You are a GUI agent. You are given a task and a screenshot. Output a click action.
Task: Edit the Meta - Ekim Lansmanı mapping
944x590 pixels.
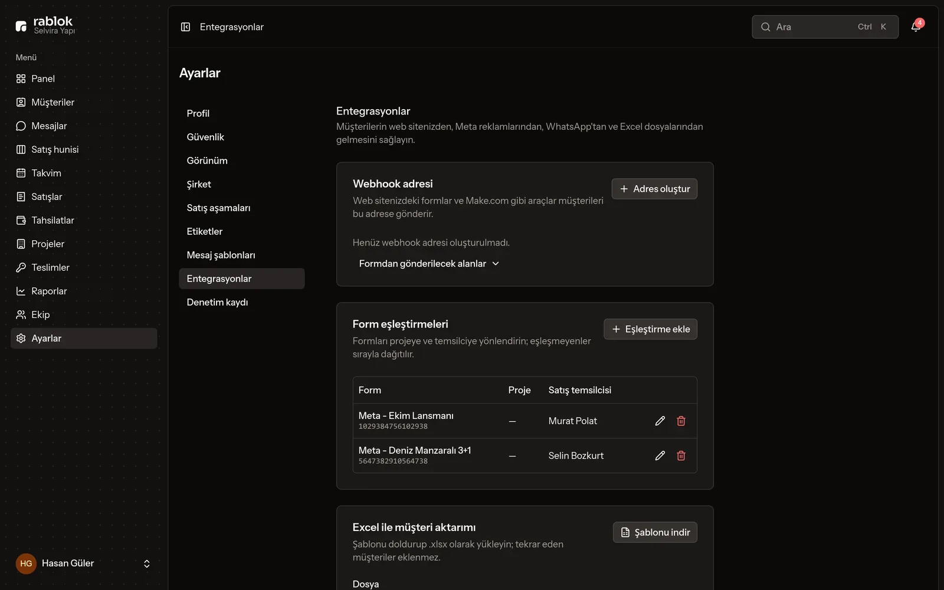click(660, 421)
